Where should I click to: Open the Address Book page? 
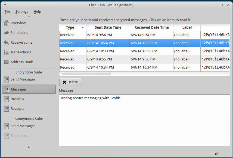tap(22, 62)
